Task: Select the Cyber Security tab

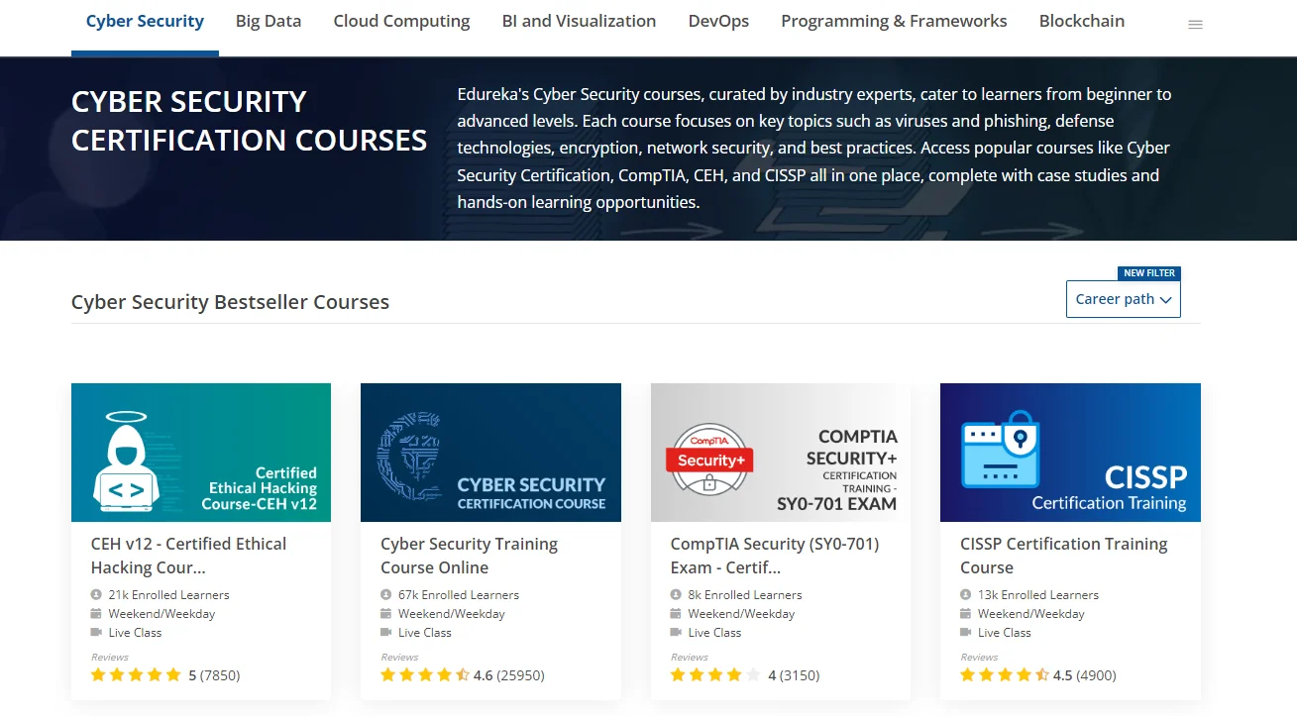Action: (145, 21)
